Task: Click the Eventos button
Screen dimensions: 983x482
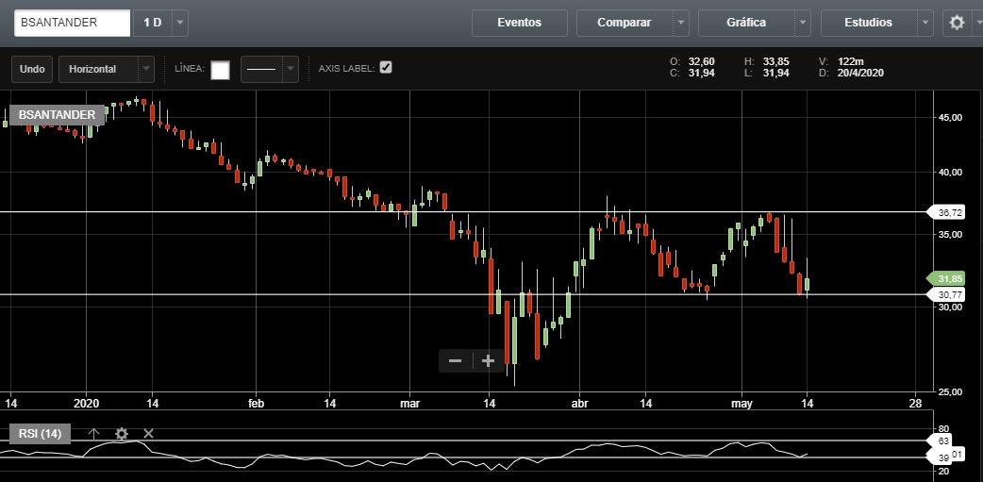Action: point(519,23)
